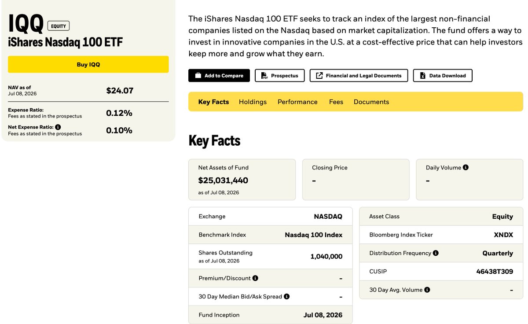528x324 pixels.
Task: Click the CUSIP value 46438T309
Action: point(495,272)
